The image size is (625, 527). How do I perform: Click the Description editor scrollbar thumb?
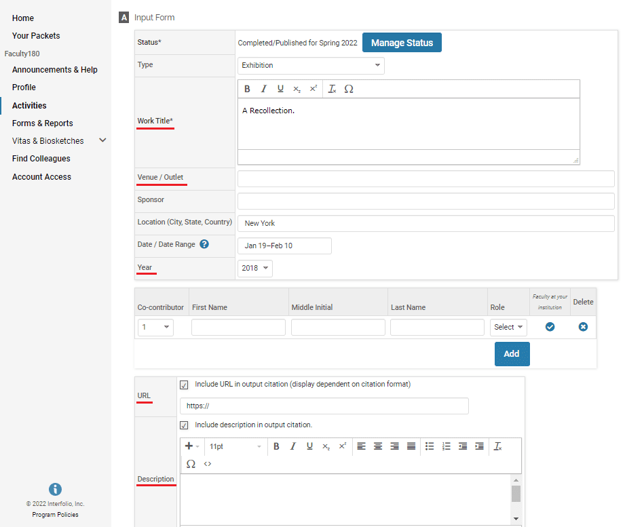click(516, 494)
